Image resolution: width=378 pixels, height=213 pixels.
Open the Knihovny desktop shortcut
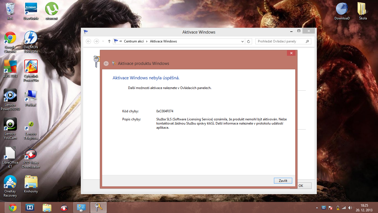31,184
